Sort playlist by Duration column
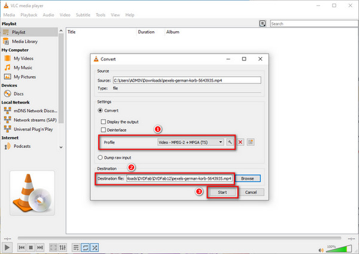The height and width of the screenshot is (254, 359). [151, 32]
